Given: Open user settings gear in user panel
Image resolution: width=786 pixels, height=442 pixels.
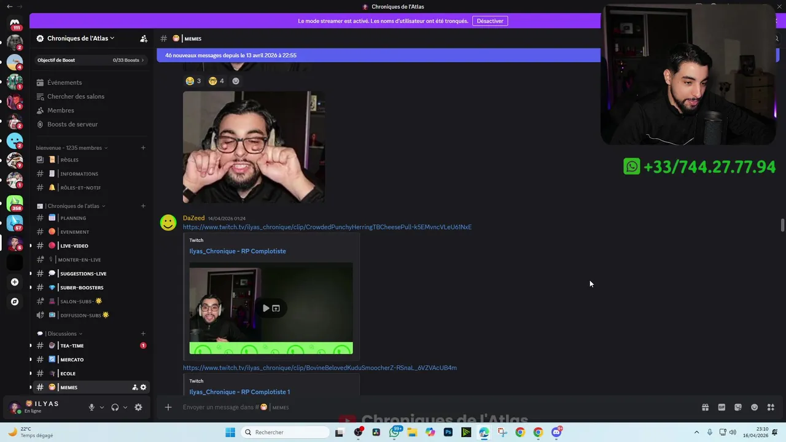Looking at the screenshot, I should tap(138, 407).
